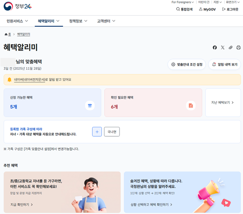Click 정책정보 chevron arrow
This screenshot has height=214, width=243.
click(x=86, y=21)
